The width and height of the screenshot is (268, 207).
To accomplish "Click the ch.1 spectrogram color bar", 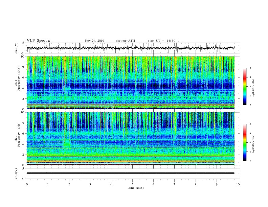I will tap(245, 87).
